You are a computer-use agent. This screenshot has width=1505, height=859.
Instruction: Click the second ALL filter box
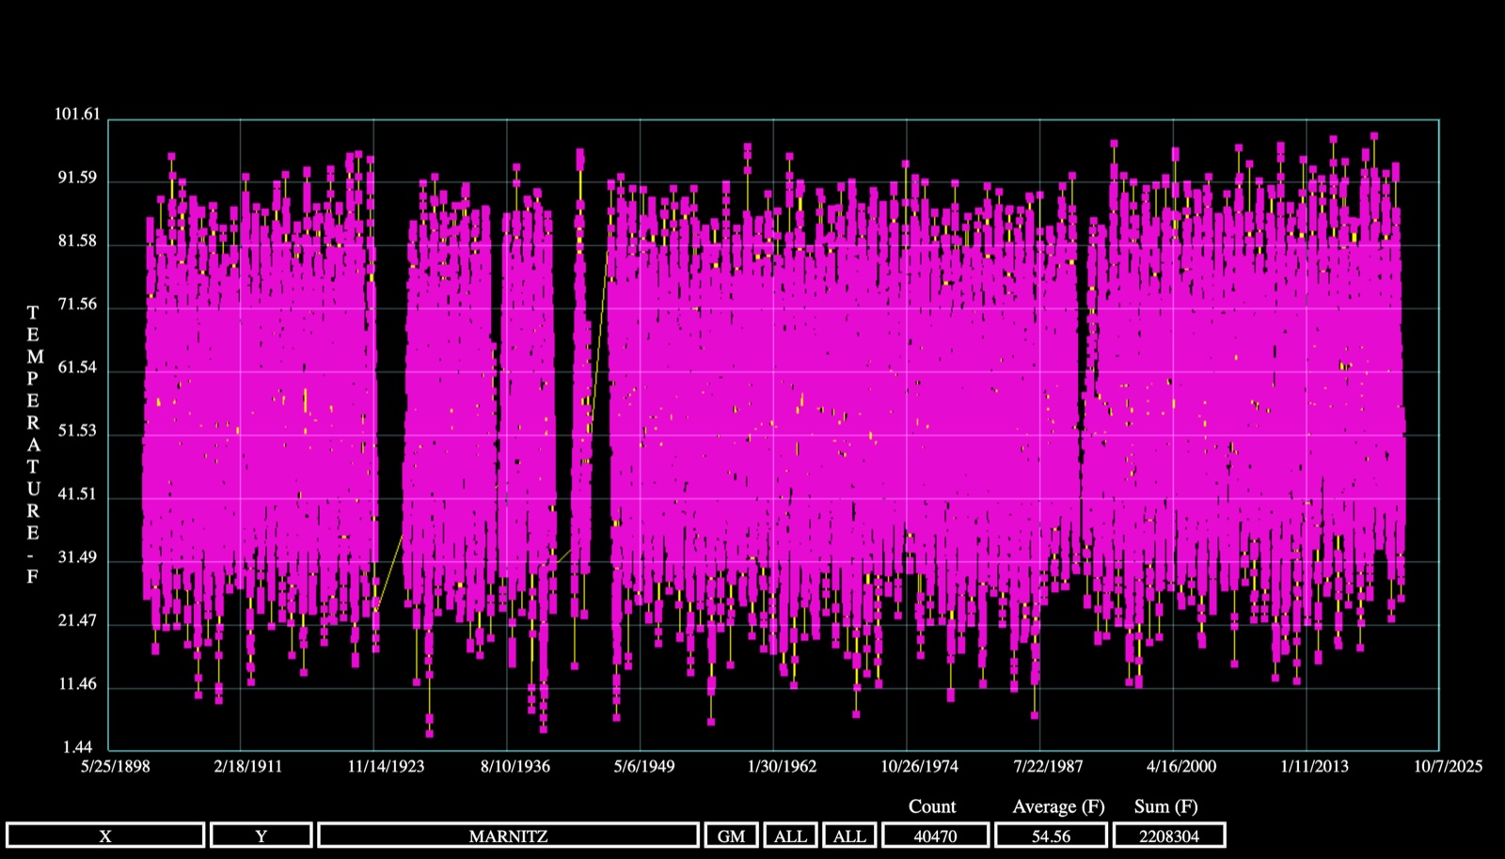[849, 836]
